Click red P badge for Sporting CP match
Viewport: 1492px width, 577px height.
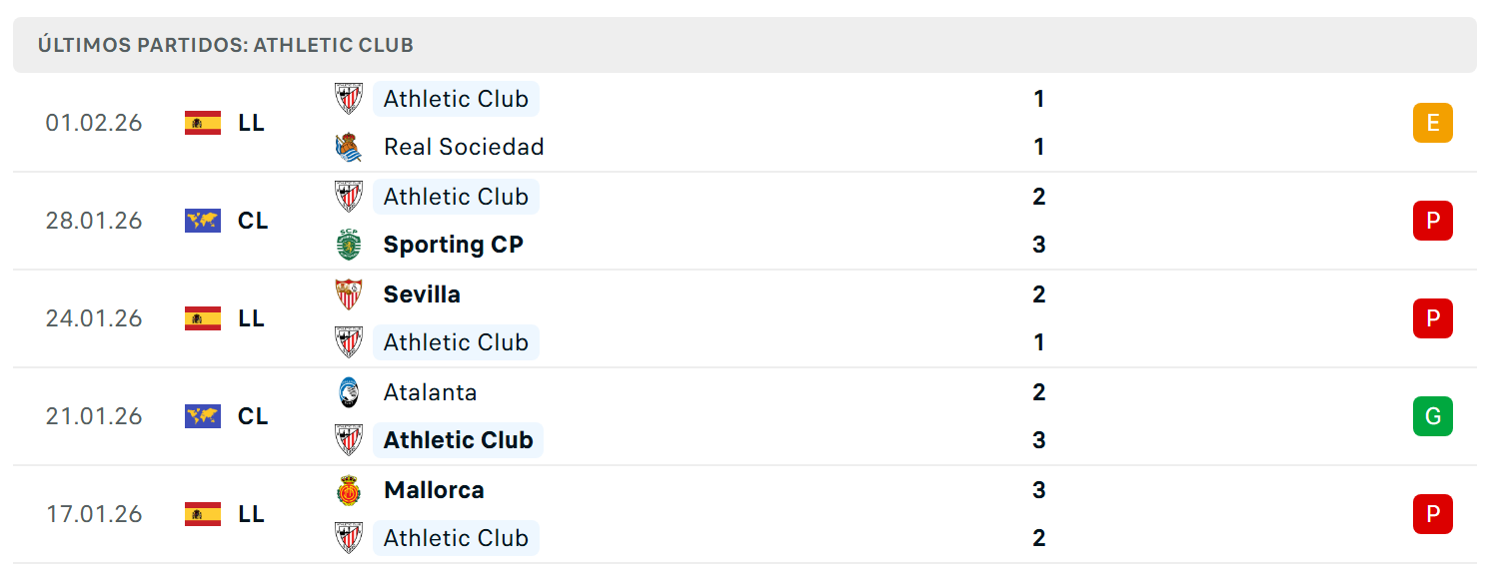1432,221
